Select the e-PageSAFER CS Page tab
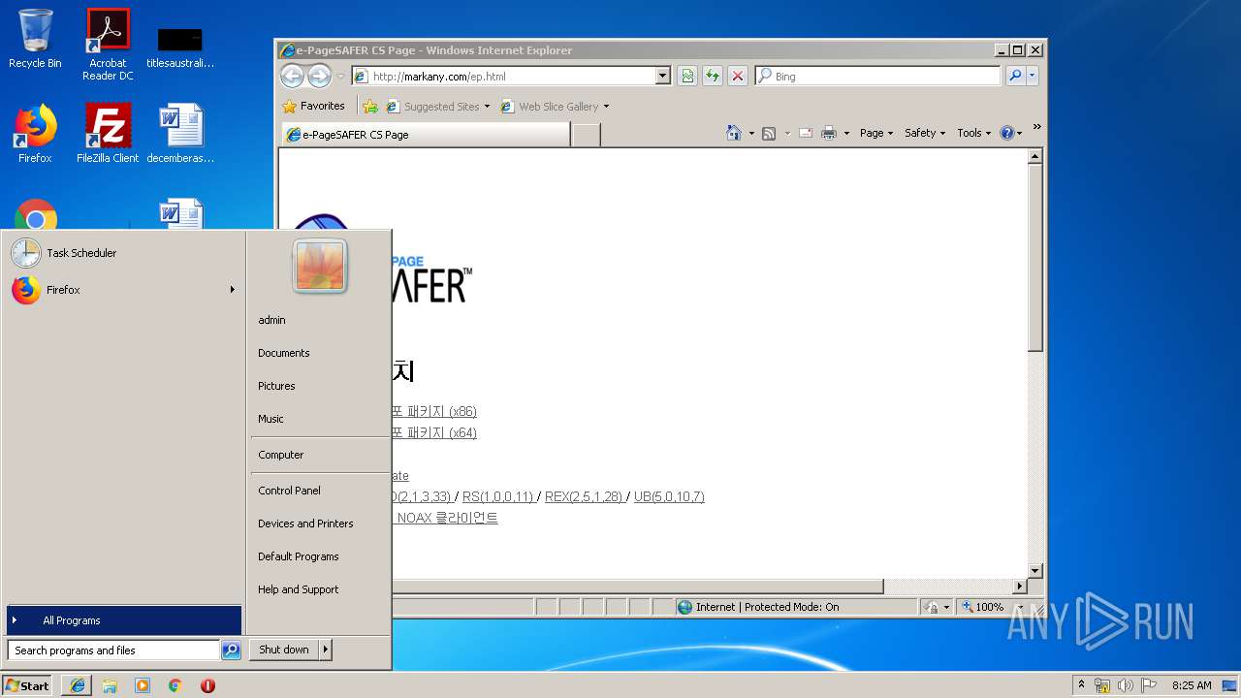 pyautogui.click(x=426, y=135)
